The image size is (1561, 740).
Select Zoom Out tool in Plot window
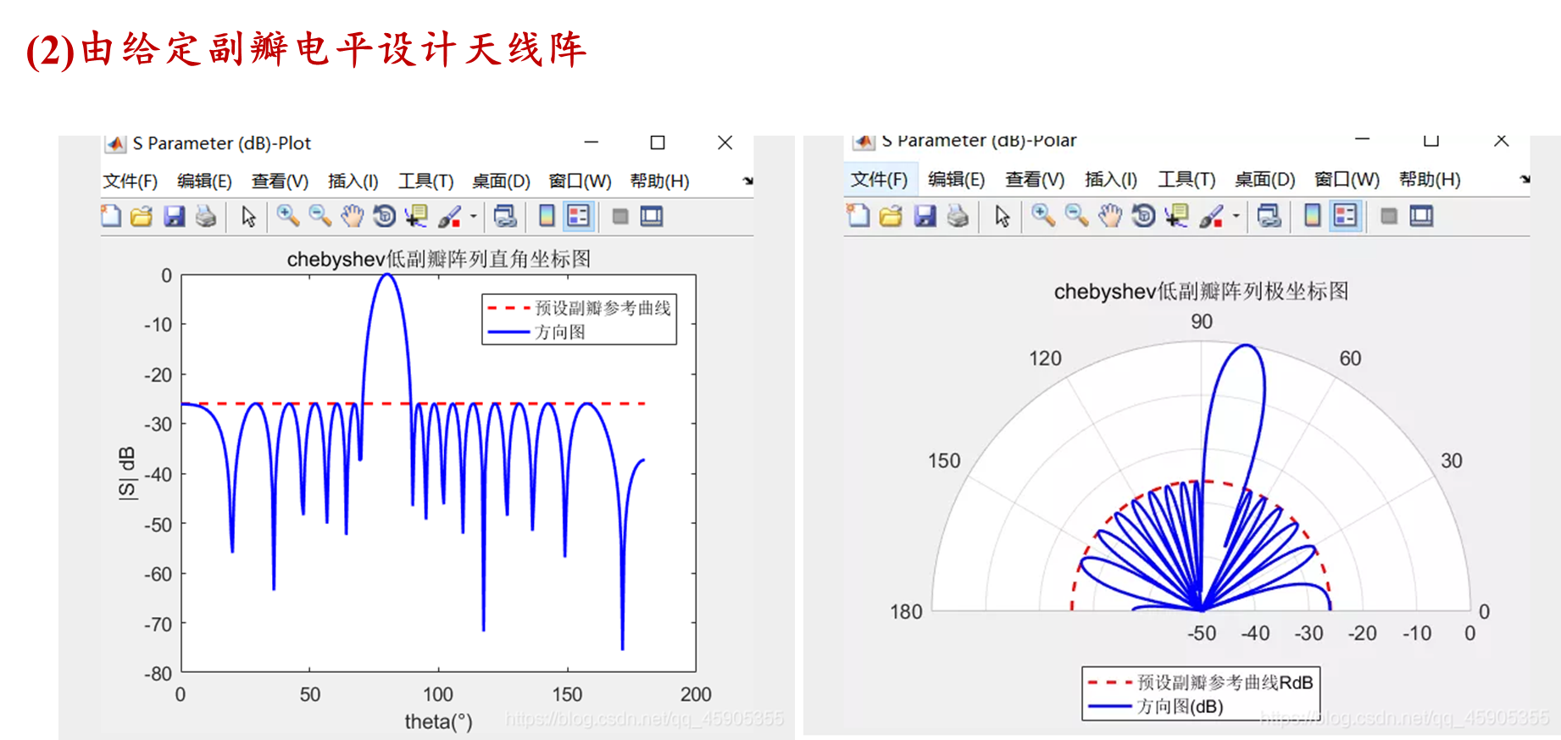(319, 216)
